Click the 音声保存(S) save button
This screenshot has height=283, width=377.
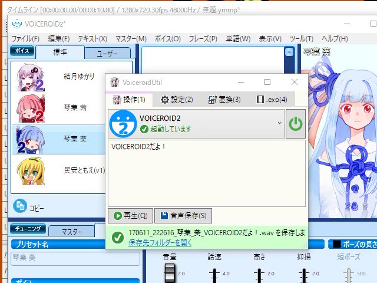point(183,216)
